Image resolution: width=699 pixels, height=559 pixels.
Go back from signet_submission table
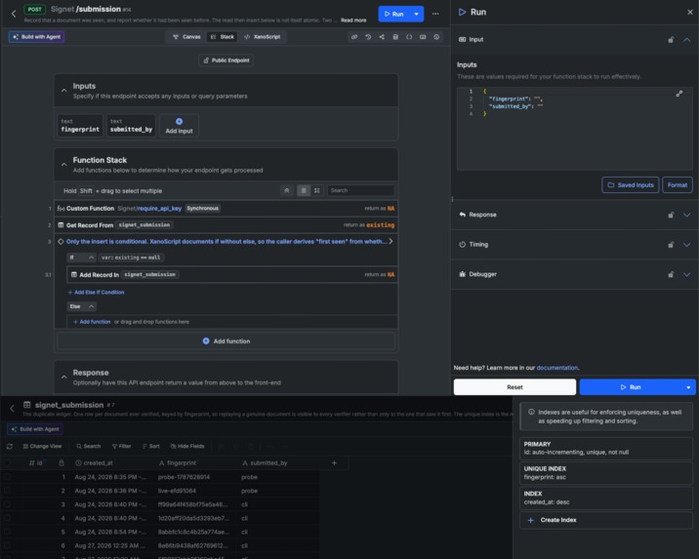pyautogui.click(x=13, y=408)
